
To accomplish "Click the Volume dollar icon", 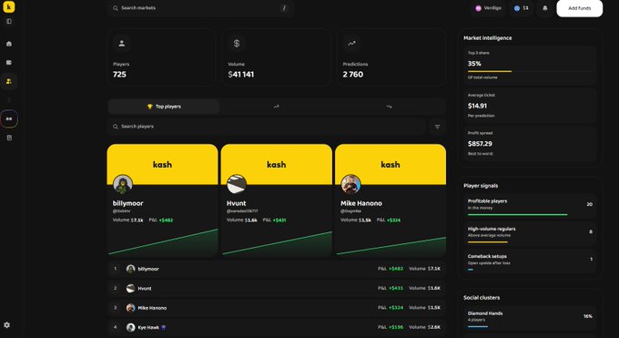I will tap(237, 44).
